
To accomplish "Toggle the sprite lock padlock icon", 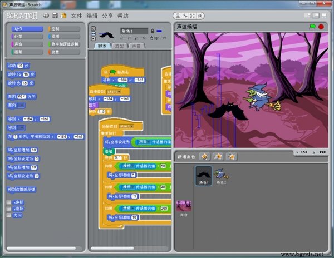I will [x=153, y=31].
